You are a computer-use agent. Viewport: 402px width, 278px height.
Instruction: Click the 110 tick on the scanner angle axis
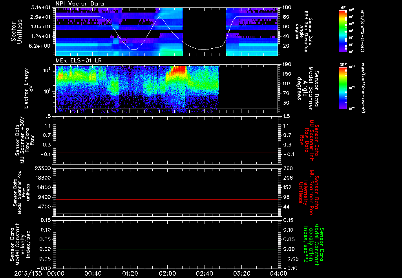point(287,84)
